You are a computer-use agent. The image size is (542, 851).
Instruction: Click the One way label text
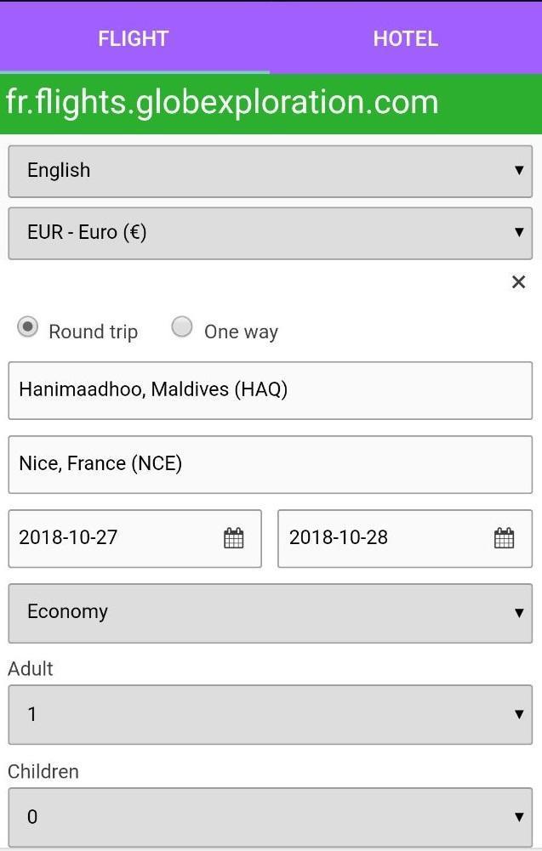[241, 332]
